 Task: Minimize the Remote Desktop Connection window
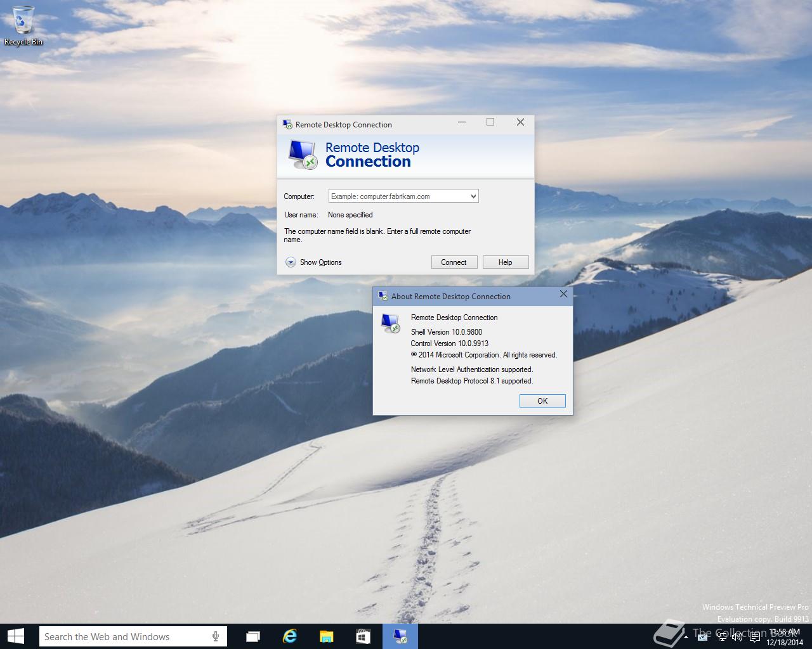point(462,122)
